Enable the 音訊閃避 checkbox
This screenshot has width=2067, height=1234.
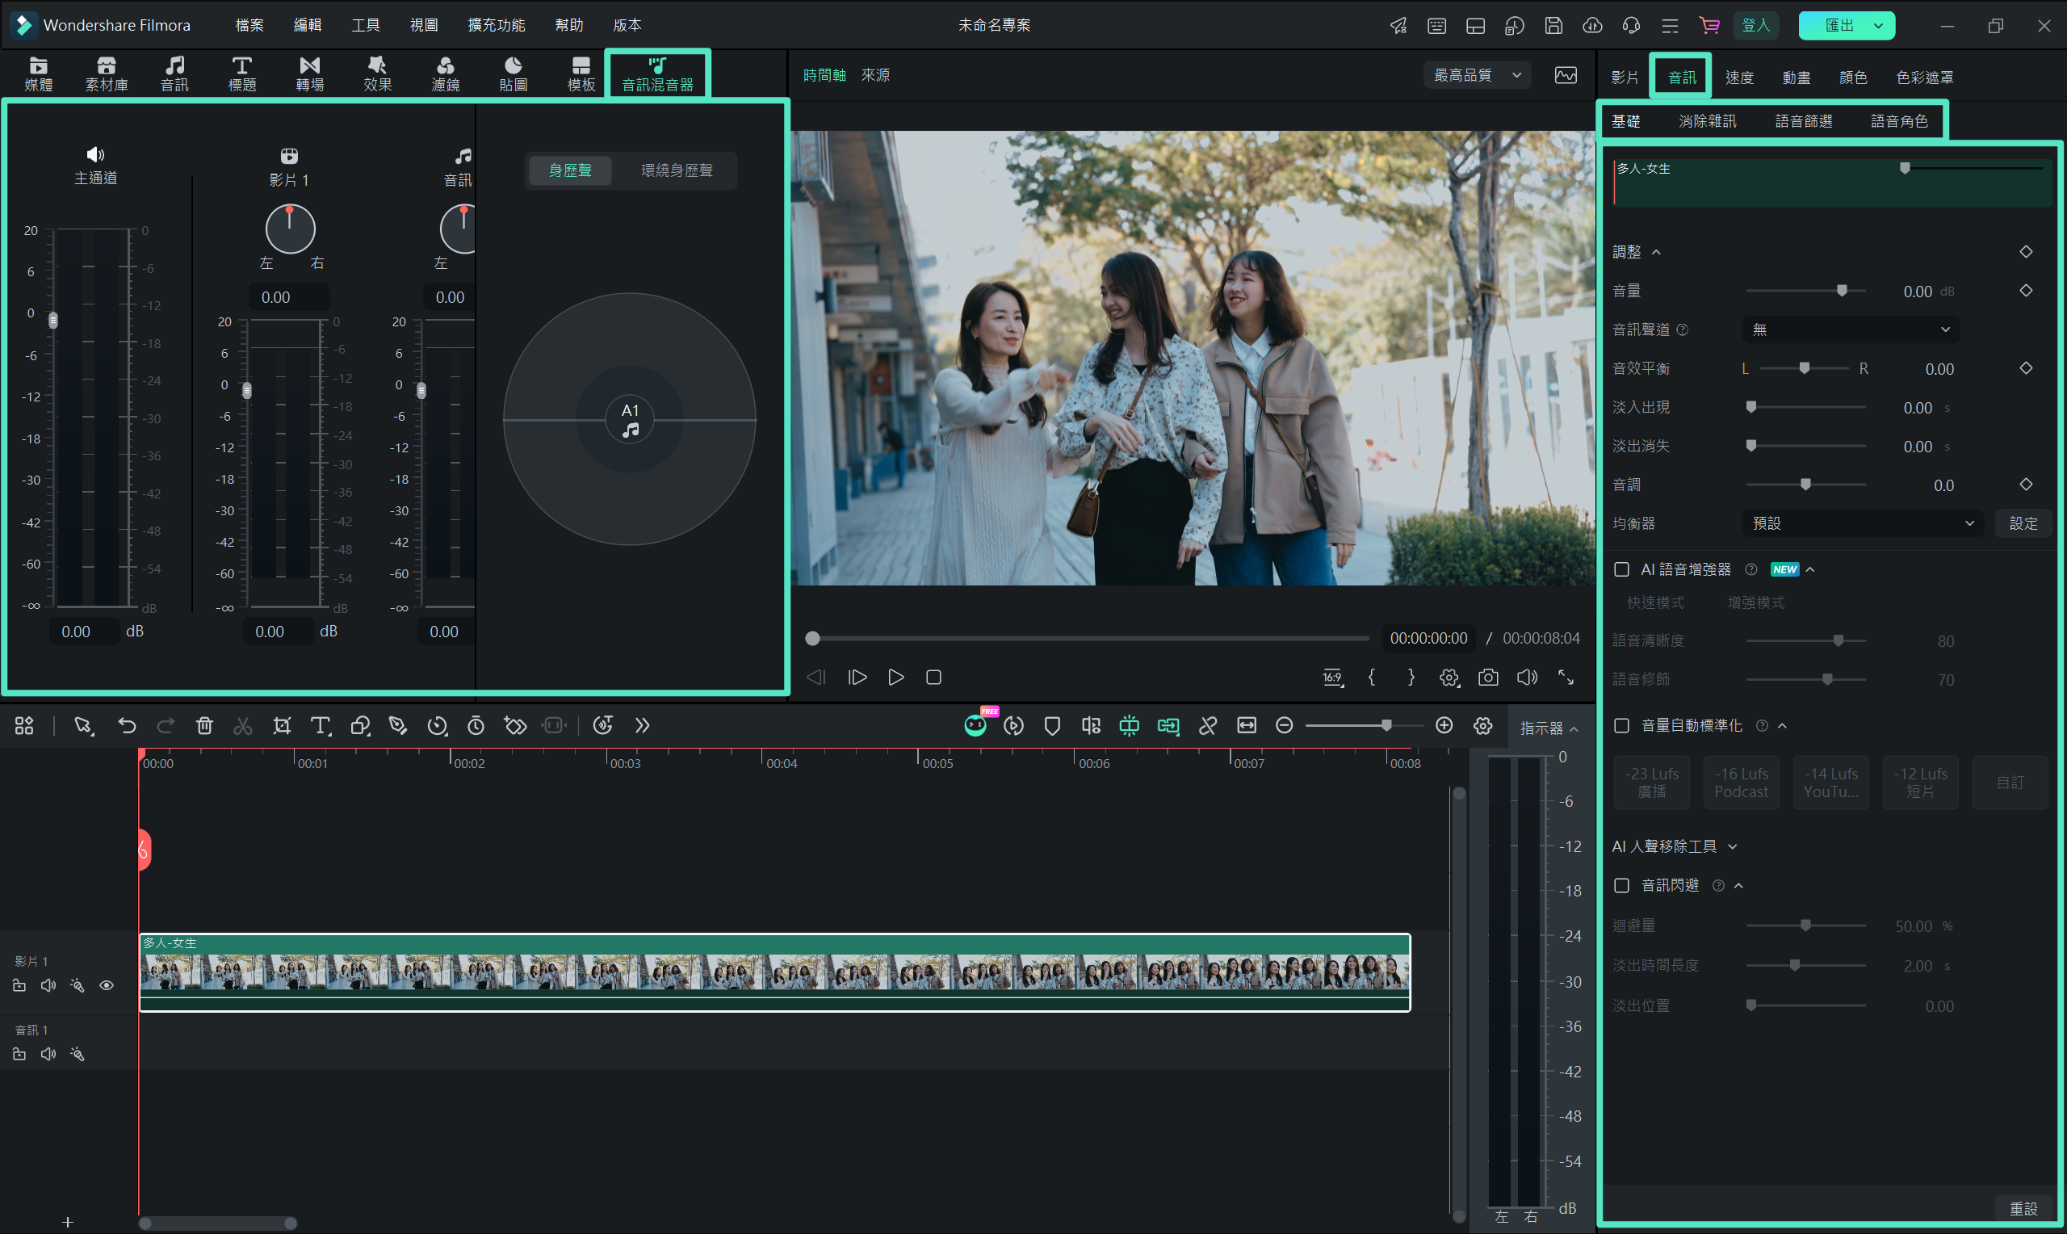click(x=1621, y=886)
